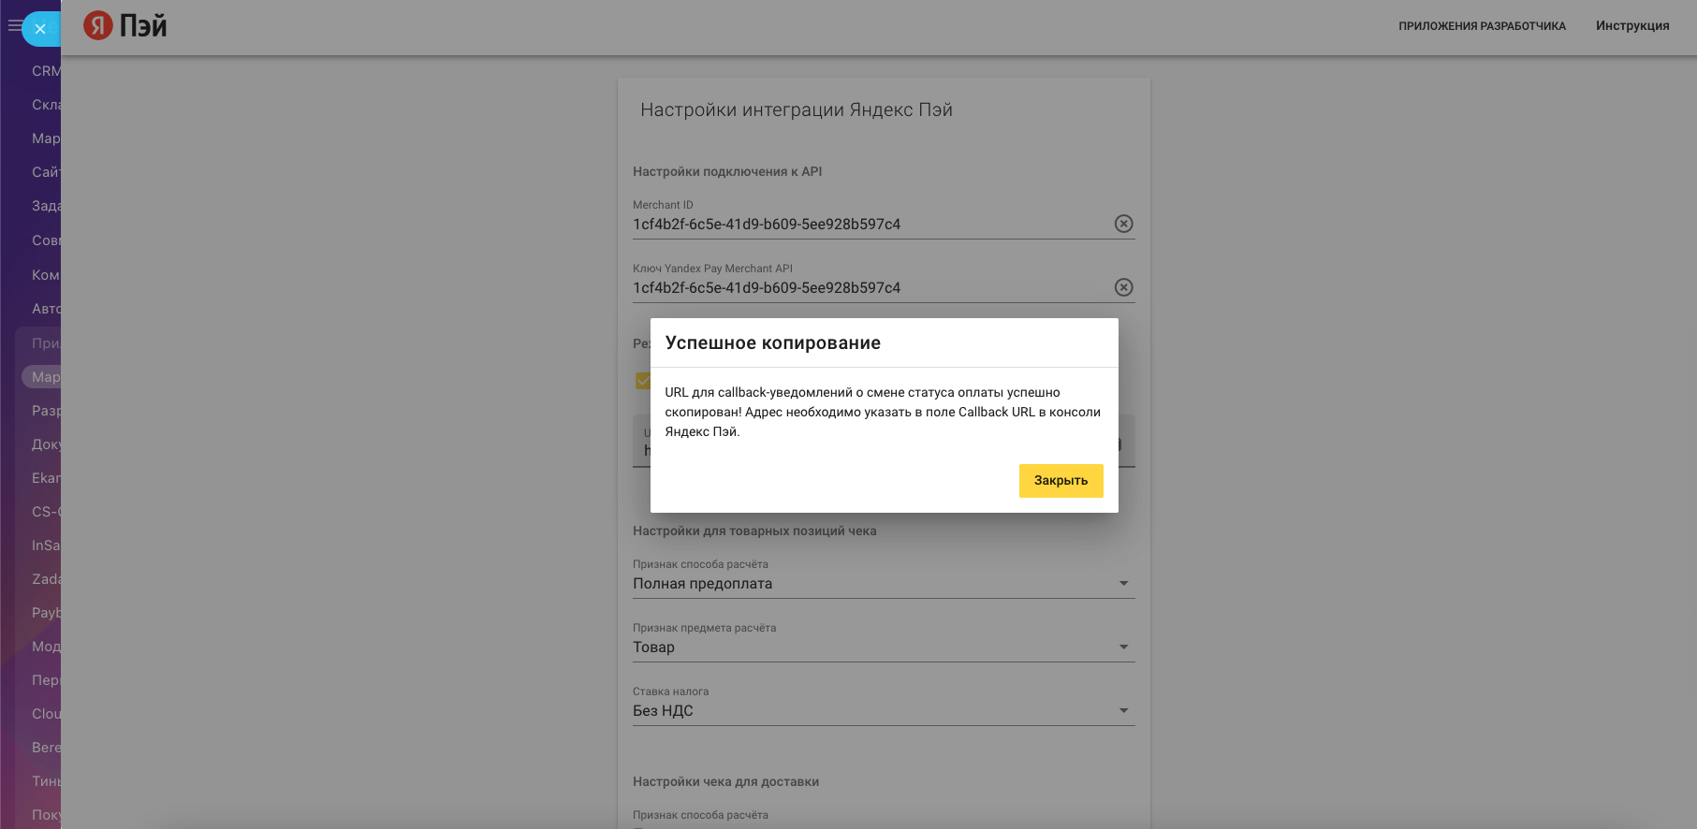Screen dimensions: 1697x829
Task: Open the Clou sidebar item
Action: (x=45, y=714)
